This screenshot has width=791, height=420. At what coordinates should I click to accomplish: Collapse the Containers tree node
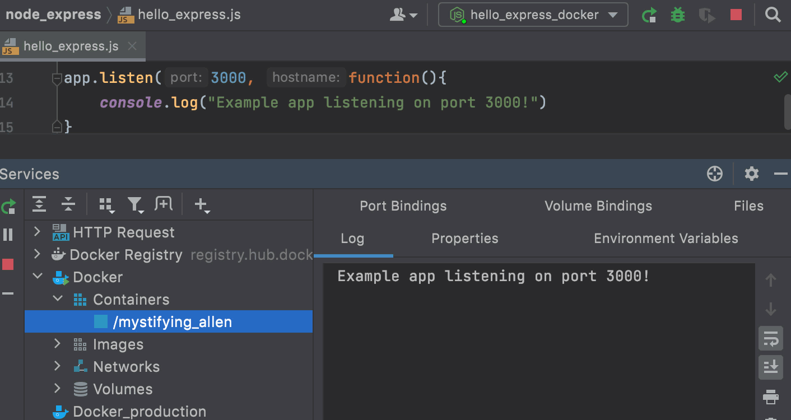(x=57, y=299)
